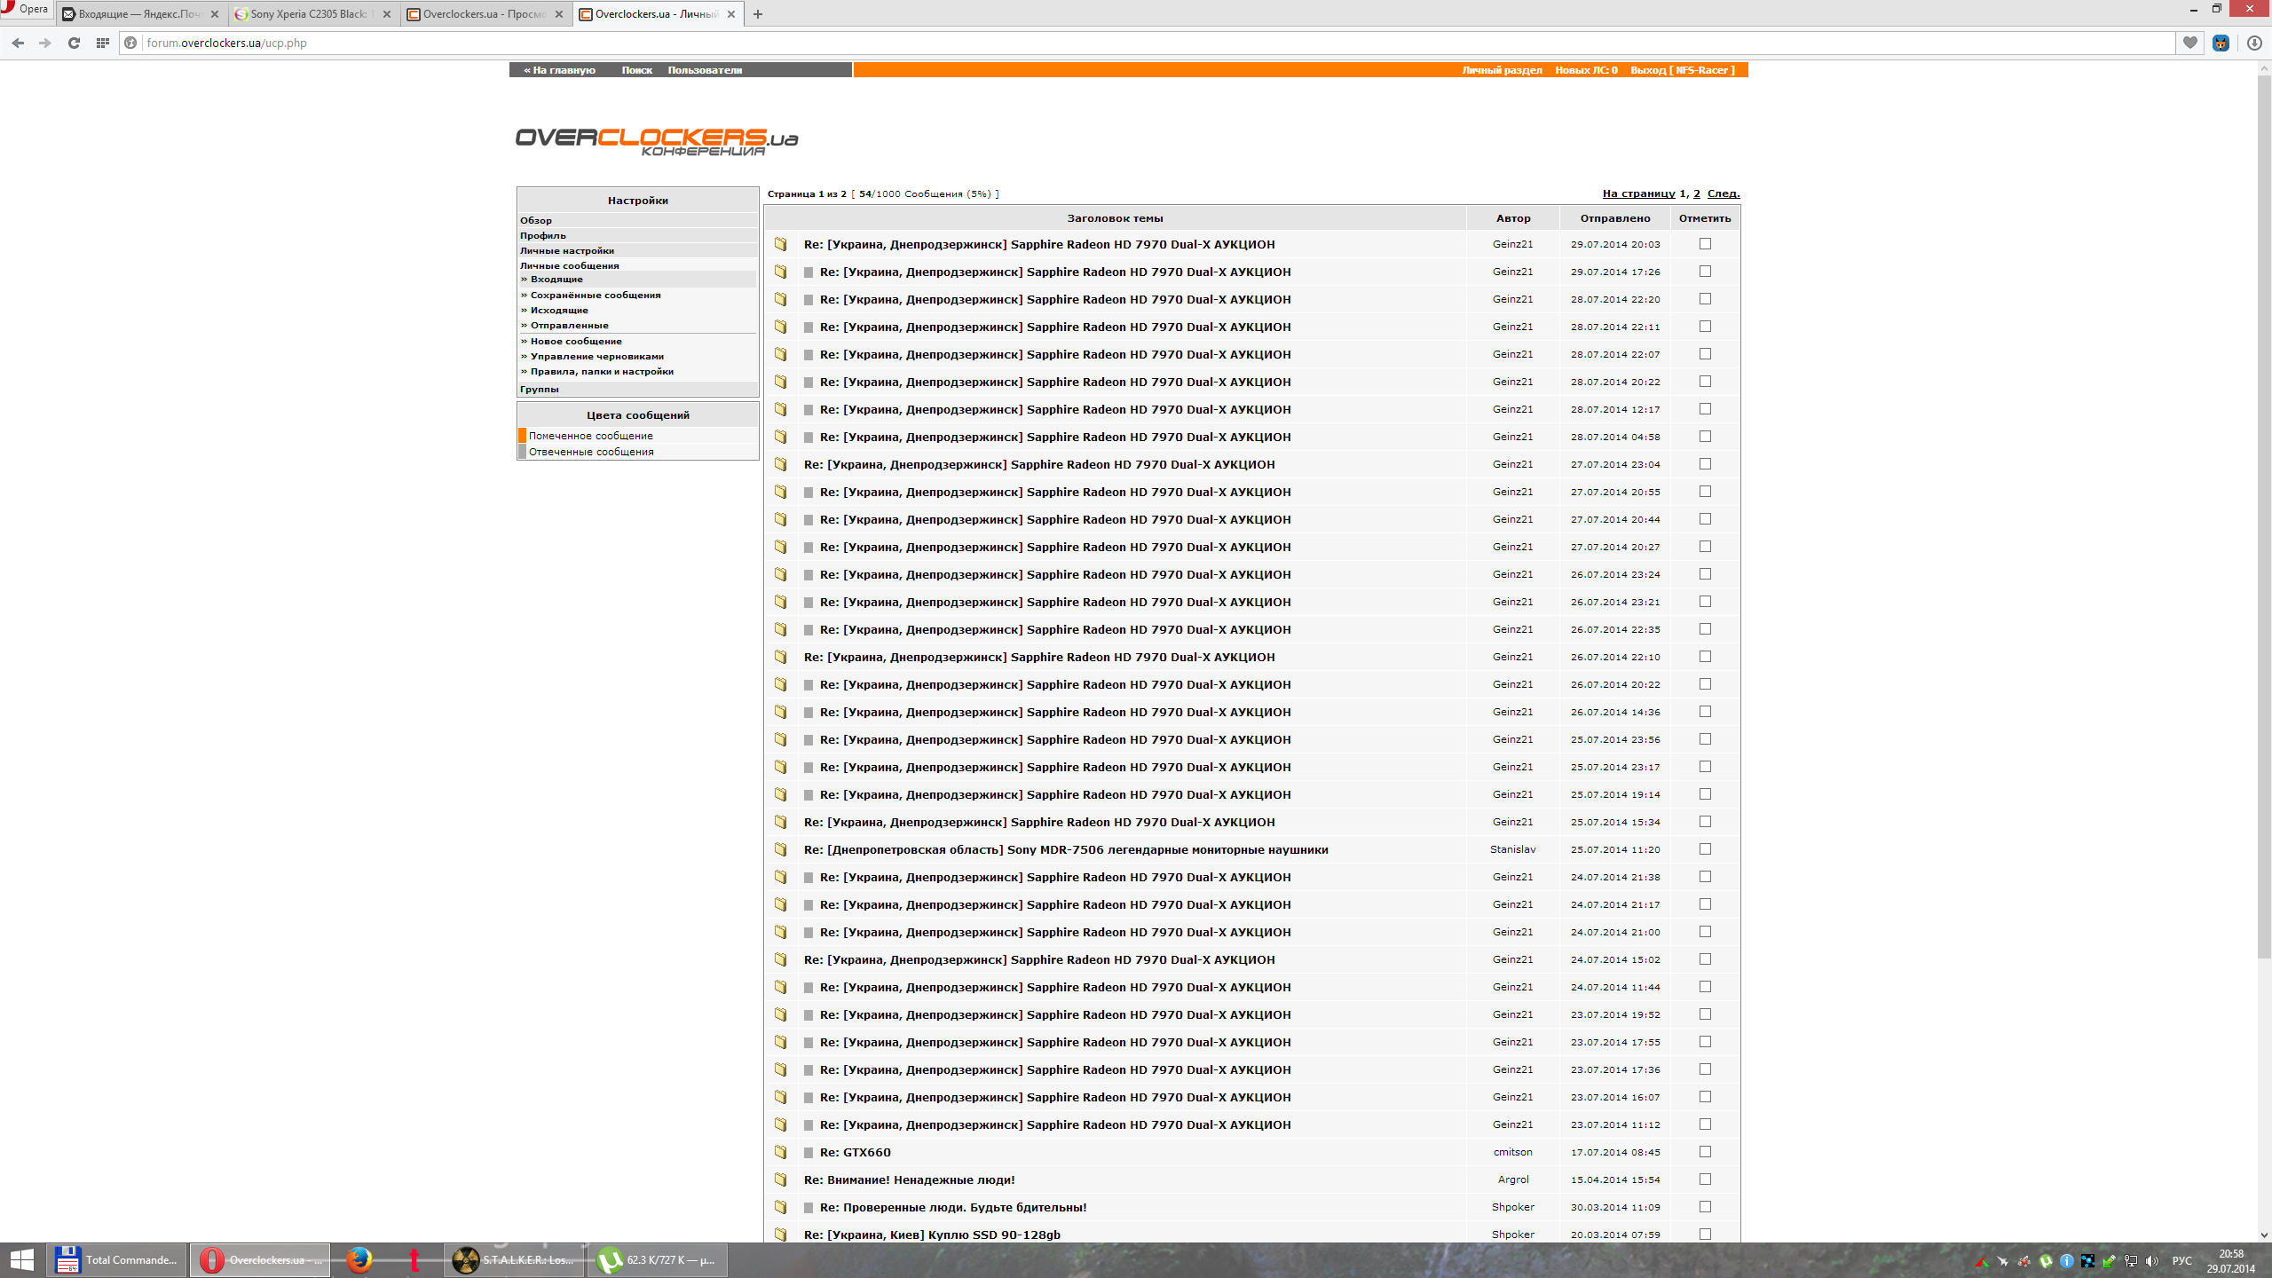Open the Проверенные люди. Будьте бдительны! message
This screenshot has width=2272, height=1278.
[953, 1208]
